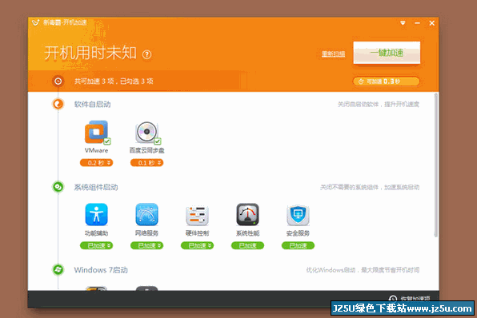Click the 百度云同步盘 label
Image resolution: width=477 pixels, height=318 pixels.
click(x=146, y=150)
